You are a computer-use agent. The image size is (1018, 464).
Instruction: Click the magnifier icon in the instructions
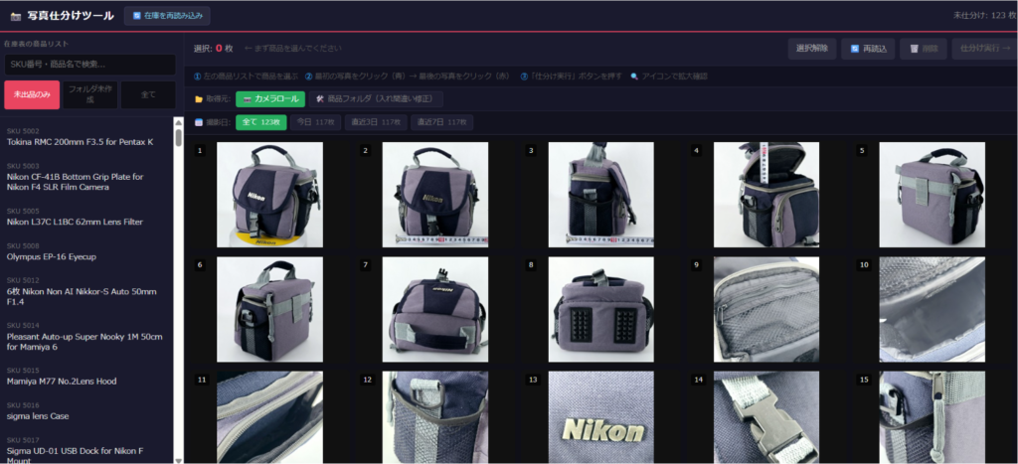[x=634, y=77]
